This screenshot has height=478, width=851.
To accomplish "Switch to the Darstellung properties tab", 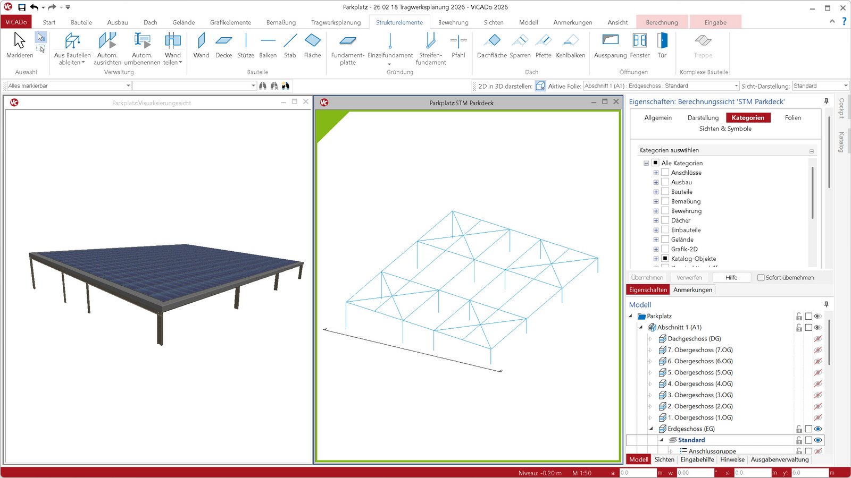I will [703, 118].
